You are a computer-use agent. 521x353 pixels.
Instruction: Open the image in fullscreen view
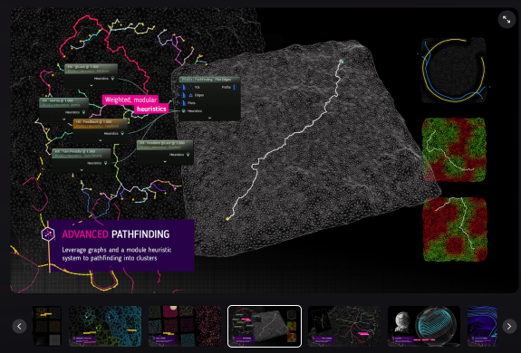pos(507,20)
